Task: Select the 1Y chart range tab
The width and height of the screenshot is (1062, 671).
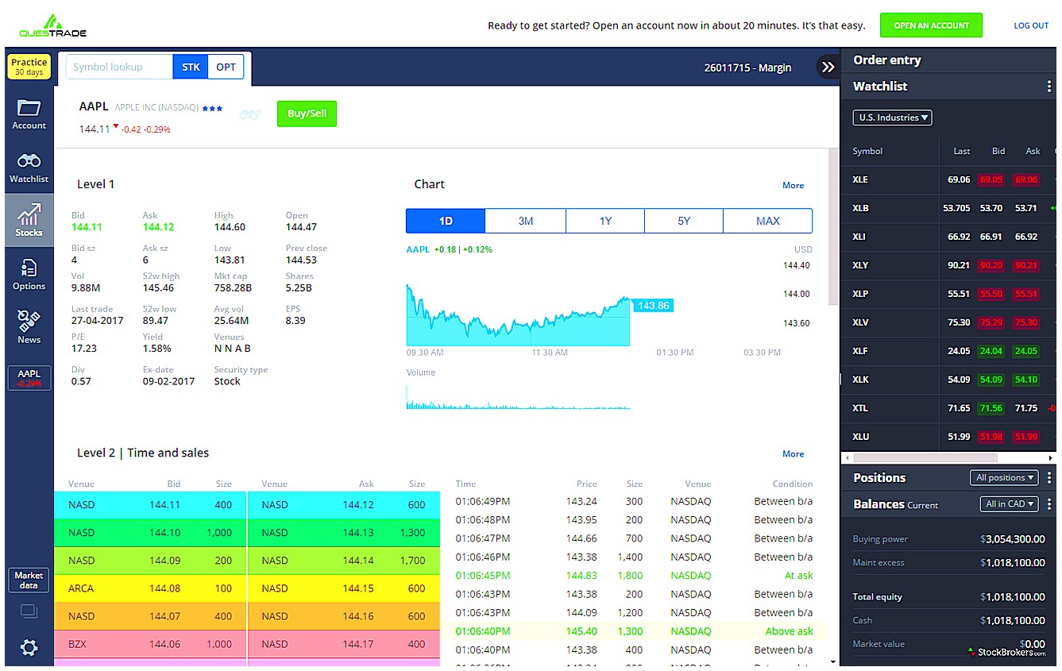Action: coord(605,221)
